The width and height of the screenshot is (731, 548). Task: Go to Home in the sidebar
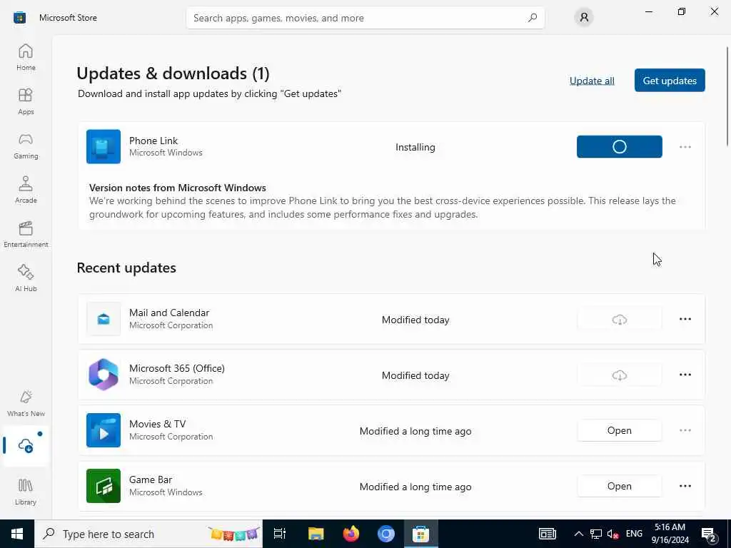pyautogui.click(x=26, y=57)
